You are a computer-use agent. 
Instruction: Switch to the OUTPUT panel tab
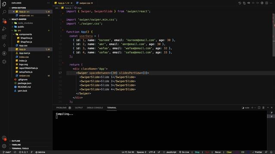click(x=79, y=108)
